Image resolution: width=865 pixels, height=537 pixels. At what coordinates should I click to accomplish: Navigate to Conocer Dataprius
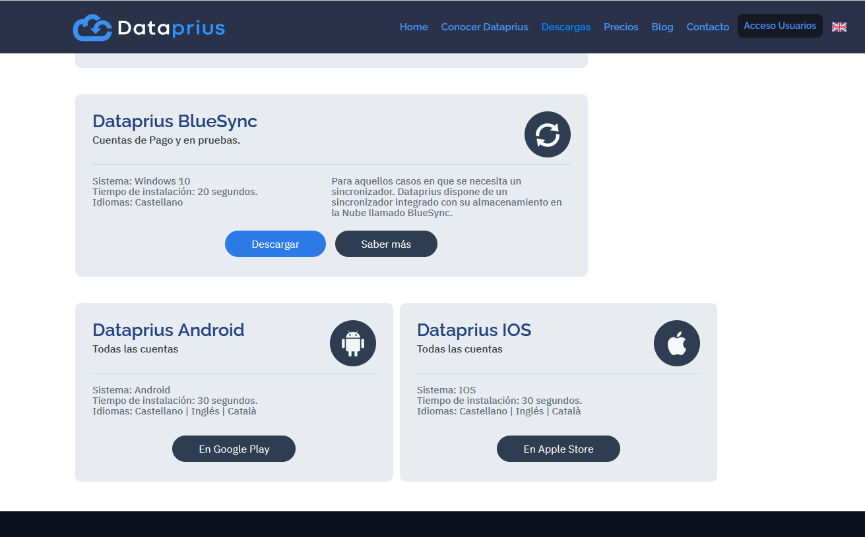click(x=484, y=26)
